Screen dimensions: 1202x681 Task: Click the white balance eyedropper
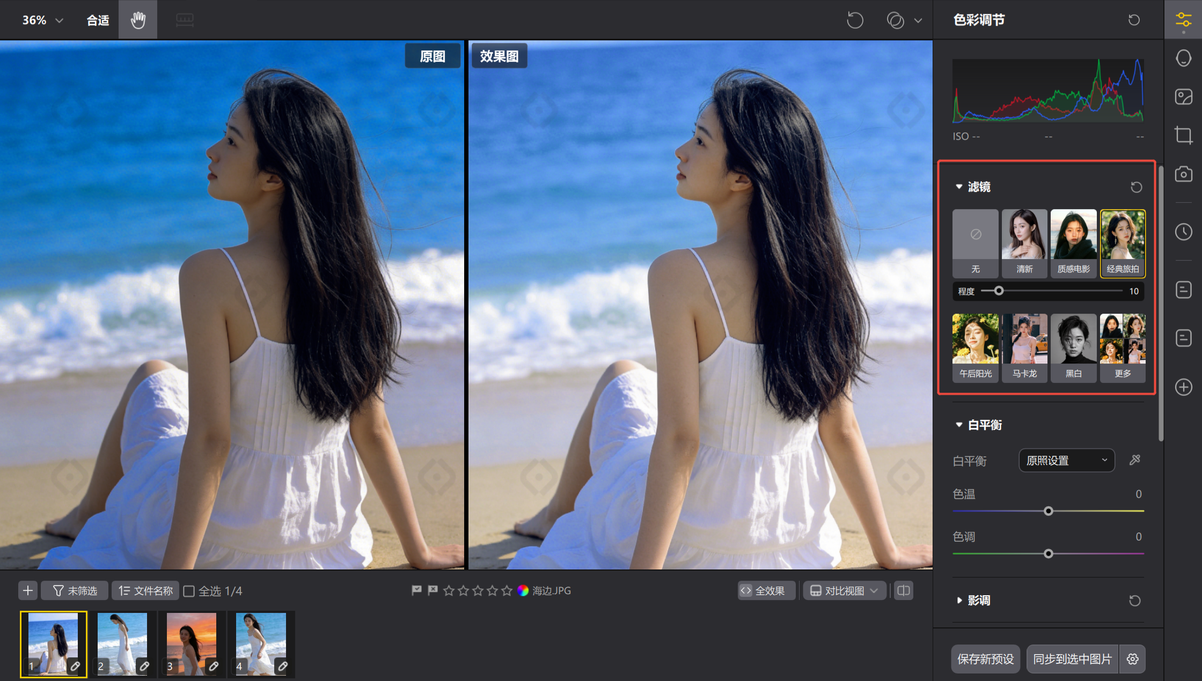pos(1134,460)
